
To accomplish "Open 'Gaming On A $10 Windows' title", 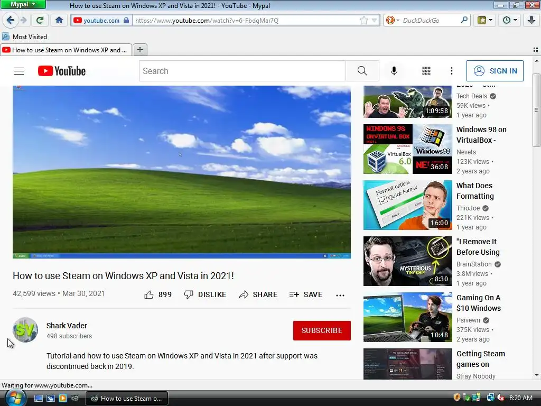I will click(x=479, y=303).
